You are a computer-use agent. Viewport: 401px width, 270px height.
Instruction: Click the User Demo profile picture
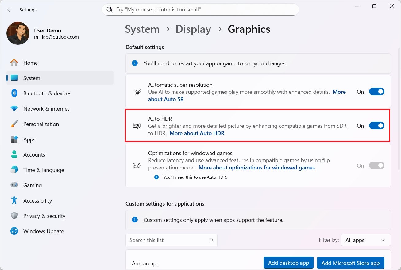pos(18,33)
